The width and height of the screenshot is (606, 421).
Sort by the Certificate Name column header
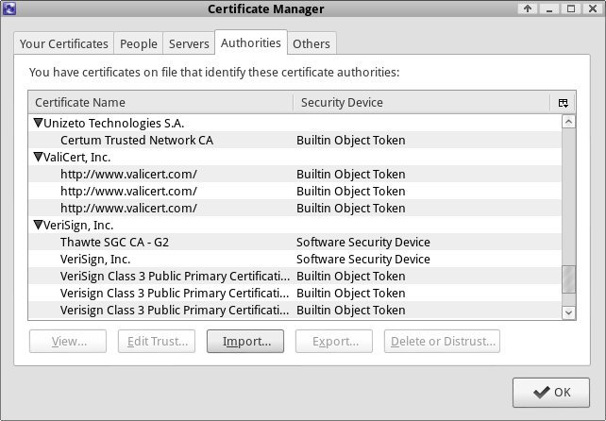pos(160,103)
